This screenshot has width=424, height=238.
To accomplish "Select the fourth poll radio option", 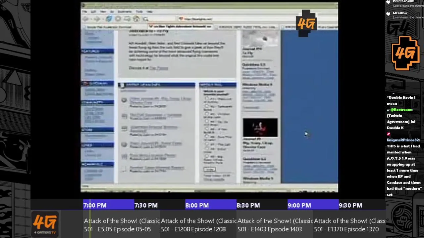I will (207, 122).
